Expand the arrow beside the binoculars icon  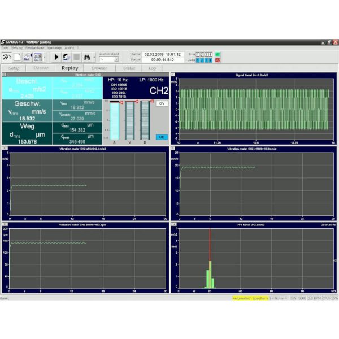94,58
